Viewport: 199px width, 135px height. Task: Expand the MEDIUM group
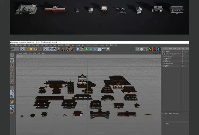point(164,64)
